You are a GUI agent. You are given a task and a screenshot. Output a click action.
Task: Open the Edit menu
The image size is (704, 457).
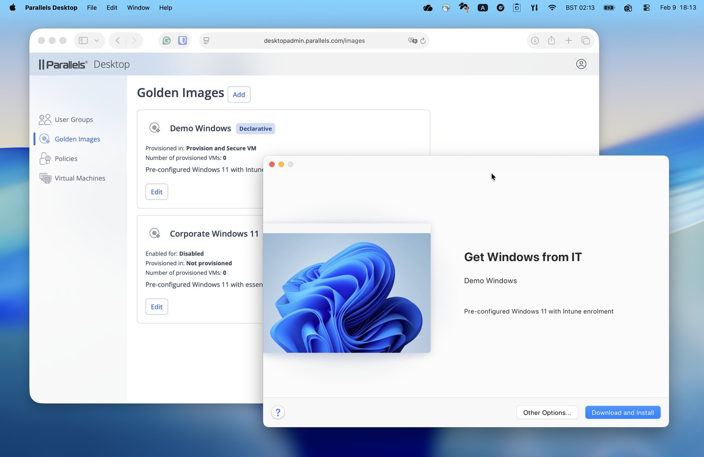coord(112,7)
